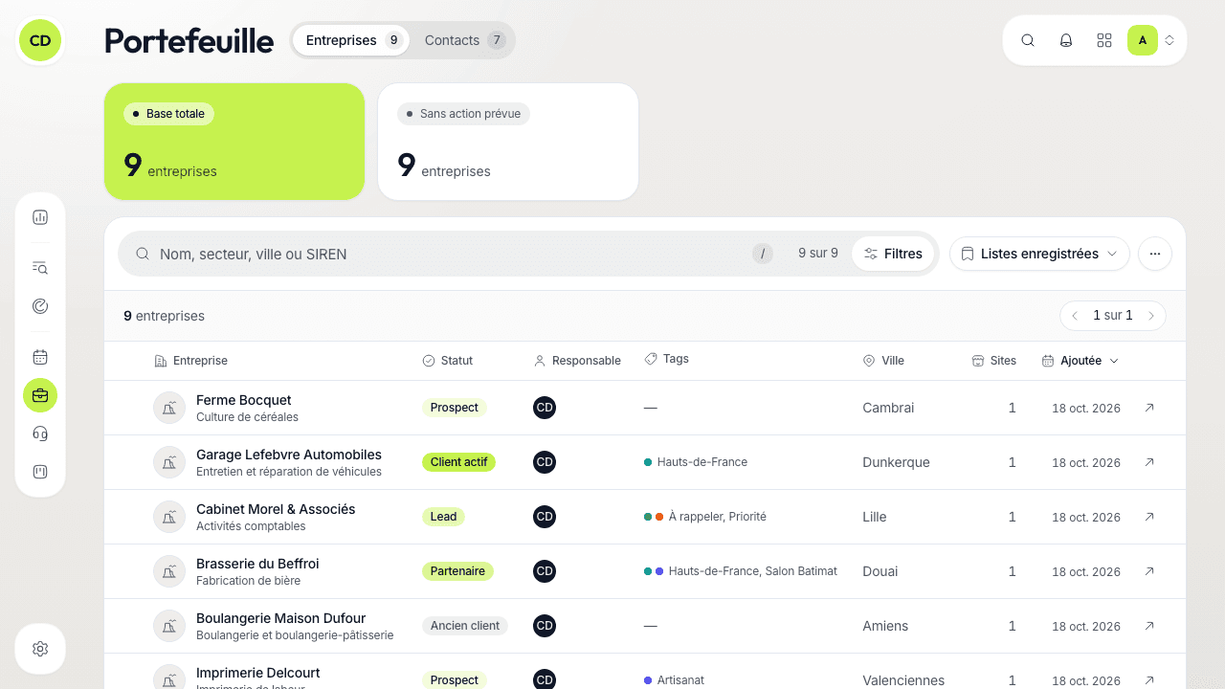Switch to the Contacts tab
The width and height of the screenshot is (1225, 689).
(464, 40)
